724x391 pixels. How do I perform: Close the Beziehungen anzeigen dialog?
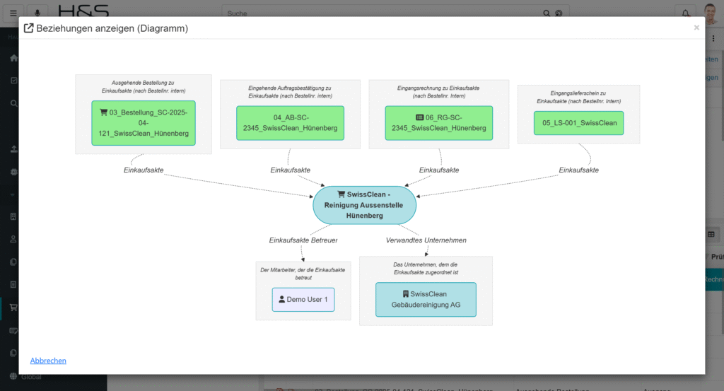[696, 28]
